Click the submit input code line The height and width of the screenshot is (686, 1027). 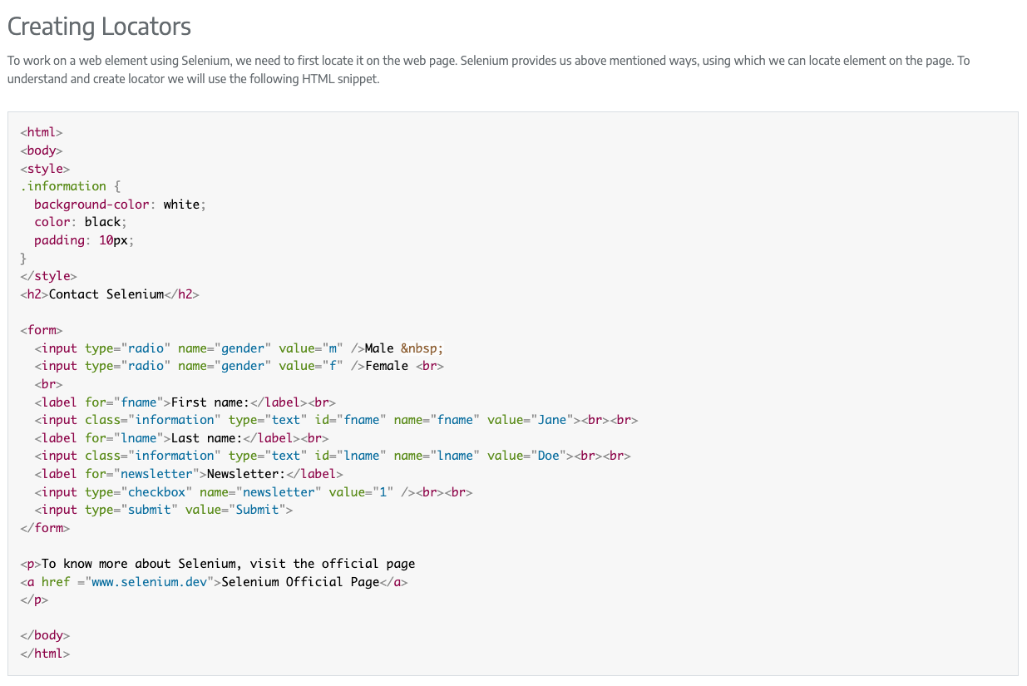click(x=163, y=510)
